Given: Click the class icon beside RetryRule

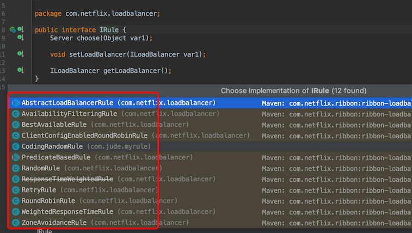Looking at the screenshot, I should [16, 190].
